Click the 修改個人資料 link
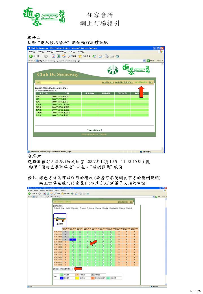 click(108, 82)
